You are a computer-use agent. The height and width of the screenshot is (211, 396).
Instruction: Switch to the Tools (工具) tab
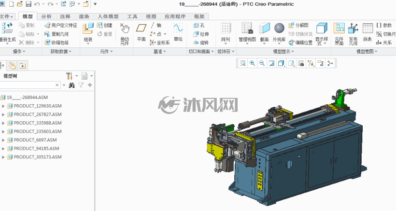point(132,16)
